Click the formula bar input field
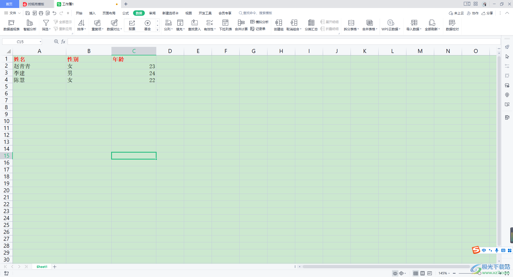The image size is (513, 277). click(x=284, y=42)
